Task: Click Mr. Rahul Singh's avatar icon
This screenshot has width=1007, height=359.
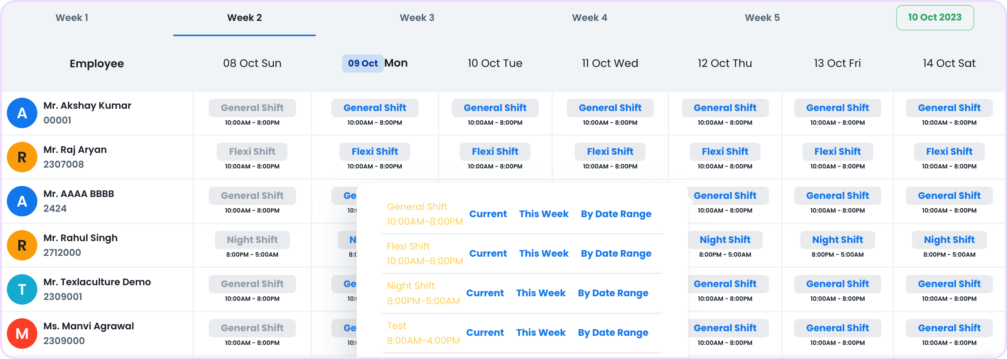Action: [22, 245]
